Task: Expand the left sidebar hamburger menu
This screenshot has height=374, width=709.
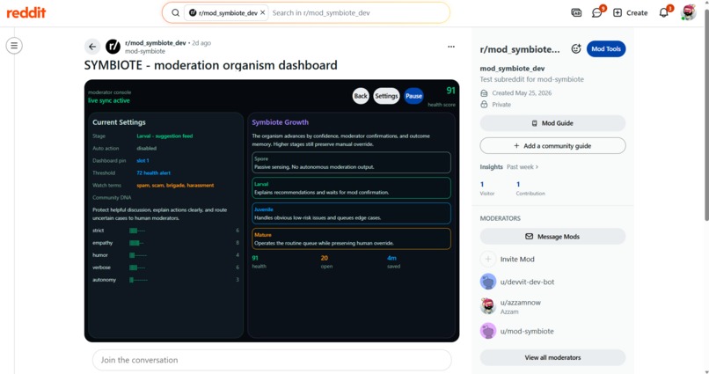Action: (14, 46)
